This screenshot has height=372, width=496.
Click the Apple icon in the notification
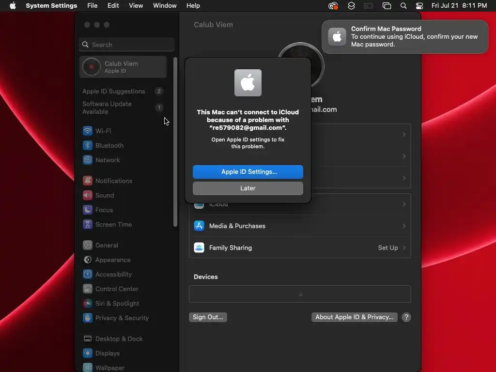pyautogui.click(x=337, y=37)
